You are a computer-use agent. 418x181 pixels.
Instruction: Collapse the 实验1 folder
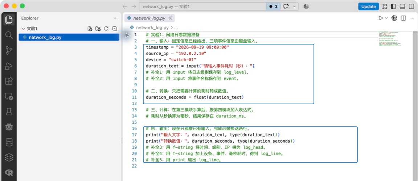point(24,29)
